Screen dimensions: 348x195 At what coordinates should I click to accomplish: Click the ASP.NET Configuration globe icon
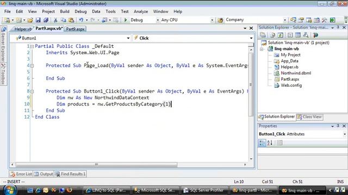pyautogui.click(x=315, y=35)
